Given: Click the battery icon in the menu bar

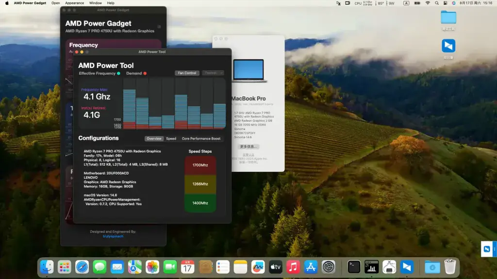Looking at the screenshot, I should (x=417, y=3).
